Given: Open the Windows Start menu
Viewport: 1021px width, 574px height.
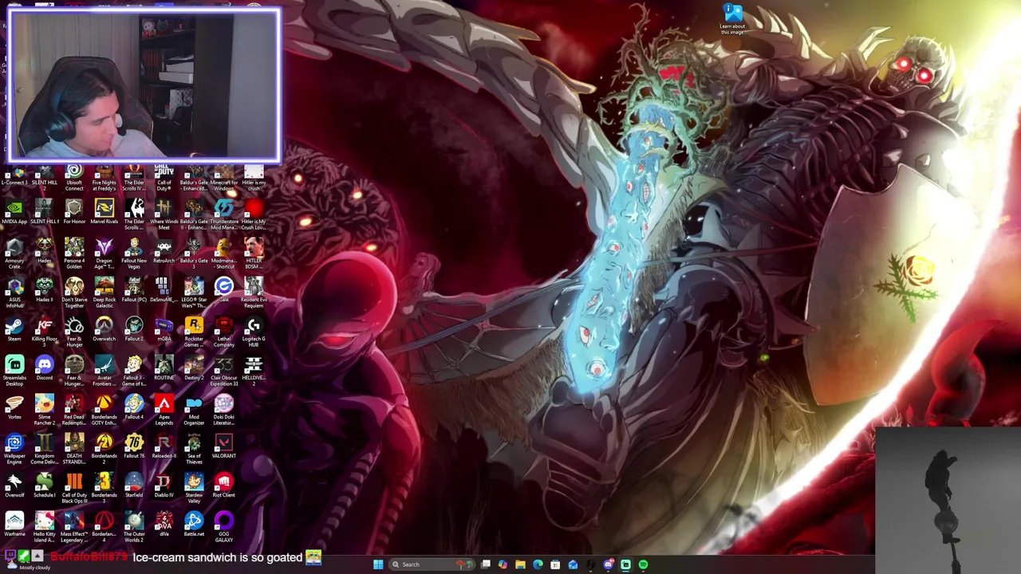Looking at the screenshot, I should 378,564.
